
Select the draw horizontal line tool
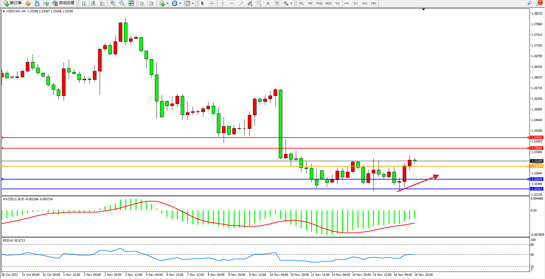click(x=232, y=3)
